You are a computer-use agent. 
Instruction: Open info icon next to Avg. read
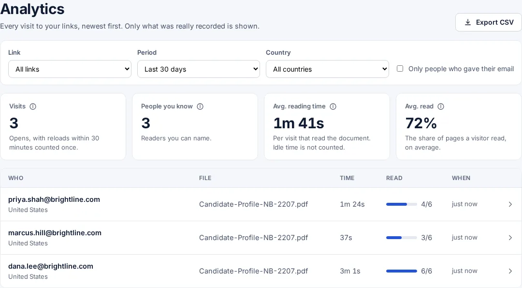441,106
